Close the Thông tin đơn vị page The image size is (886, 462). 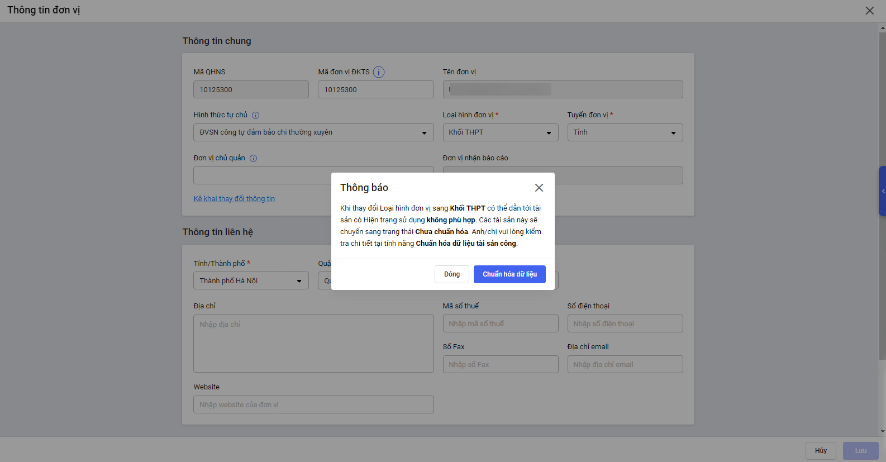pos(869,11)
